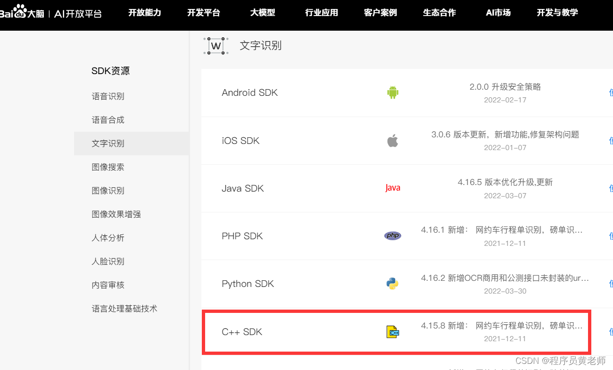Click the PHP oval logo icon
This screenshot has height=370, width=613.
coord(393,235)
